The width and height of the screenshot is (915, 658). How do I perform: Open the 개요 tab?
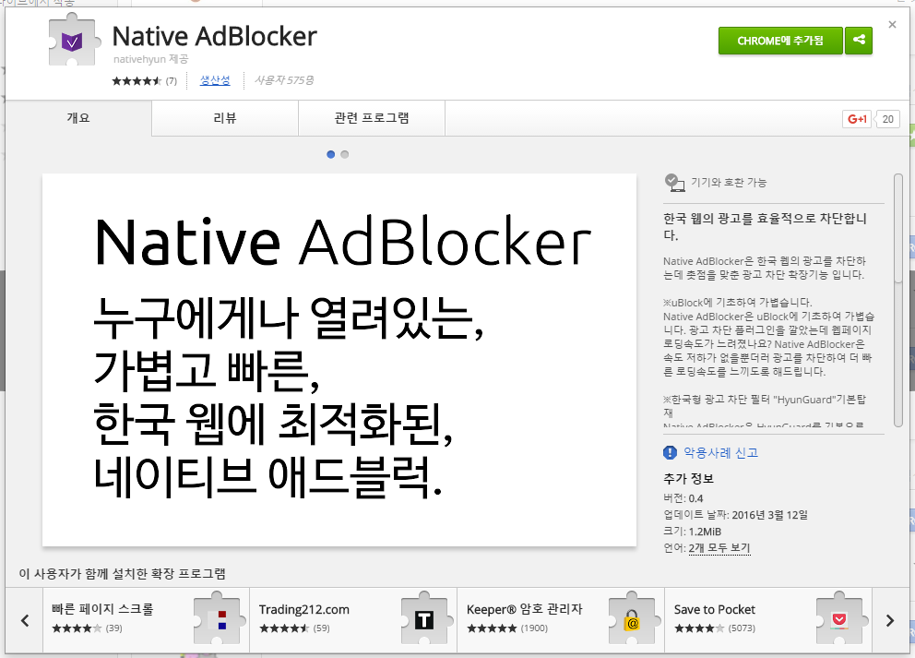[78, 118]
